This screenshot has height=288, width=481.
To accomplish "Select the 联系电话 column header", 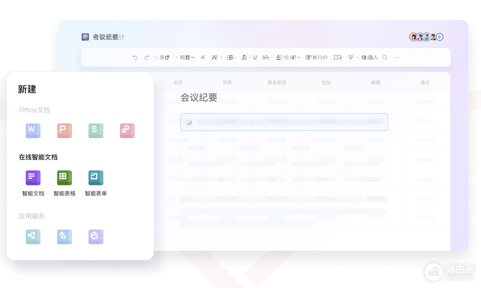I will (277, 83).
